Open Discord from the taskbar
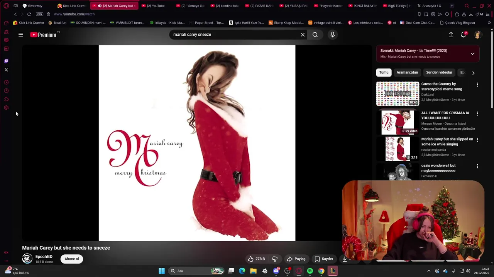The height and width of the screenshot is (277, 494). click(x=276, y=271)
